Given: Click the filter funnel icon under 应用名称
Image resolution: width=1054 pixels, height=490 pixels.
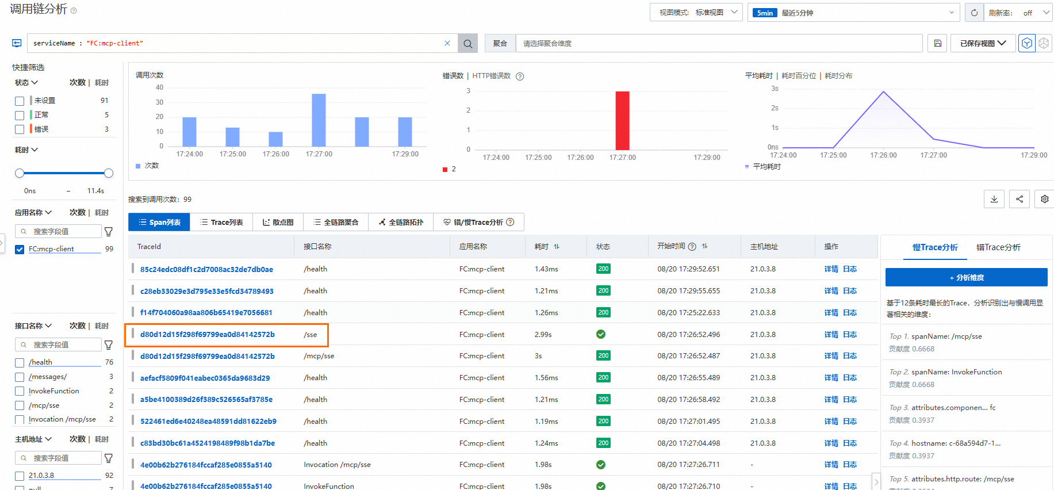Looking at the screenshot, I should coord(108,231).
